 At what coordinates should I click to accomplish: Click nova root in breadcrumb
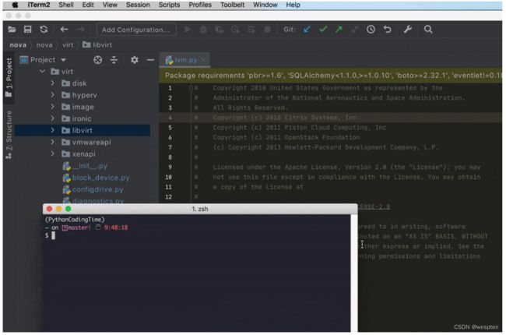point(18,45)
